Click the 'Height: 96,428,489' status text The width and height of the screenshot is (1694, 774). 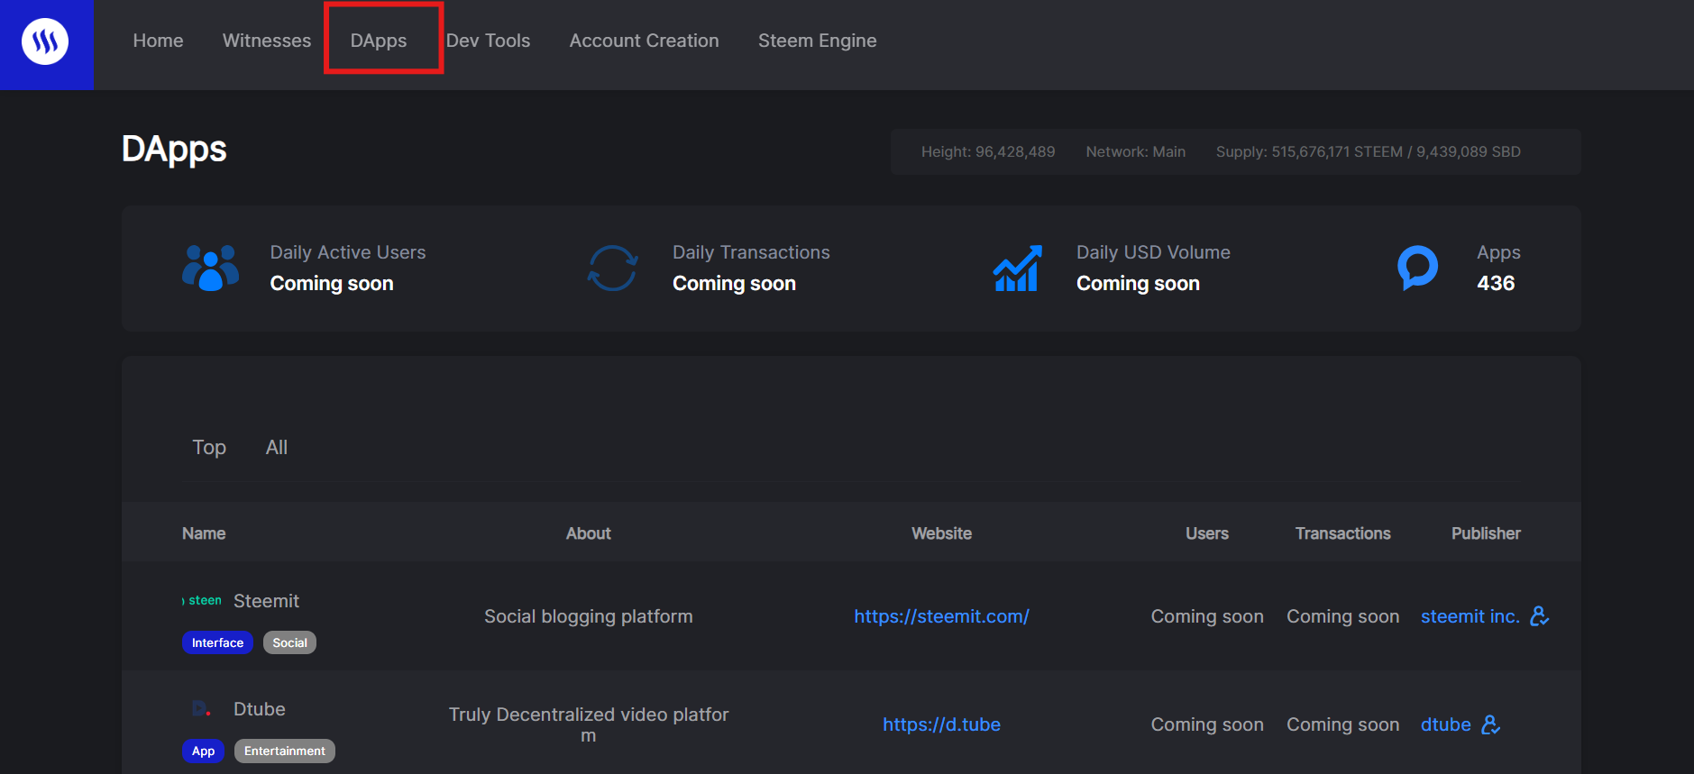click(x=988, y=151)
